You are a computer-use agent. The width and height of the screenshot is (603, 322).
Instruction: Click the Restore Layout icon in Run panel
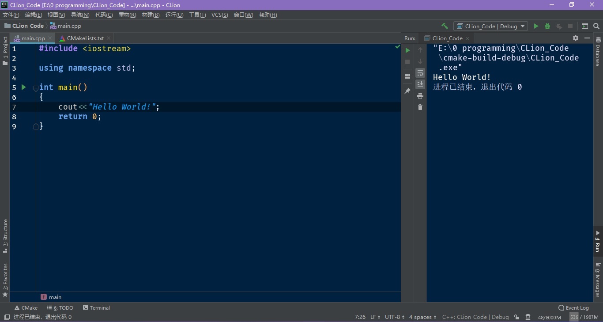(407, 76)
